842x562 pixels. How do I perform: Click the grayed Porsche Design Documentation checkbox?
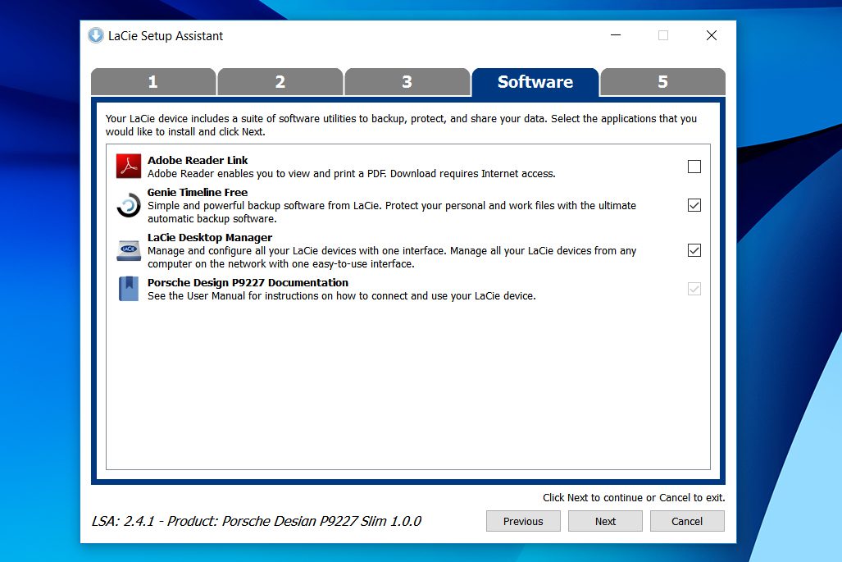coord(694,289)
